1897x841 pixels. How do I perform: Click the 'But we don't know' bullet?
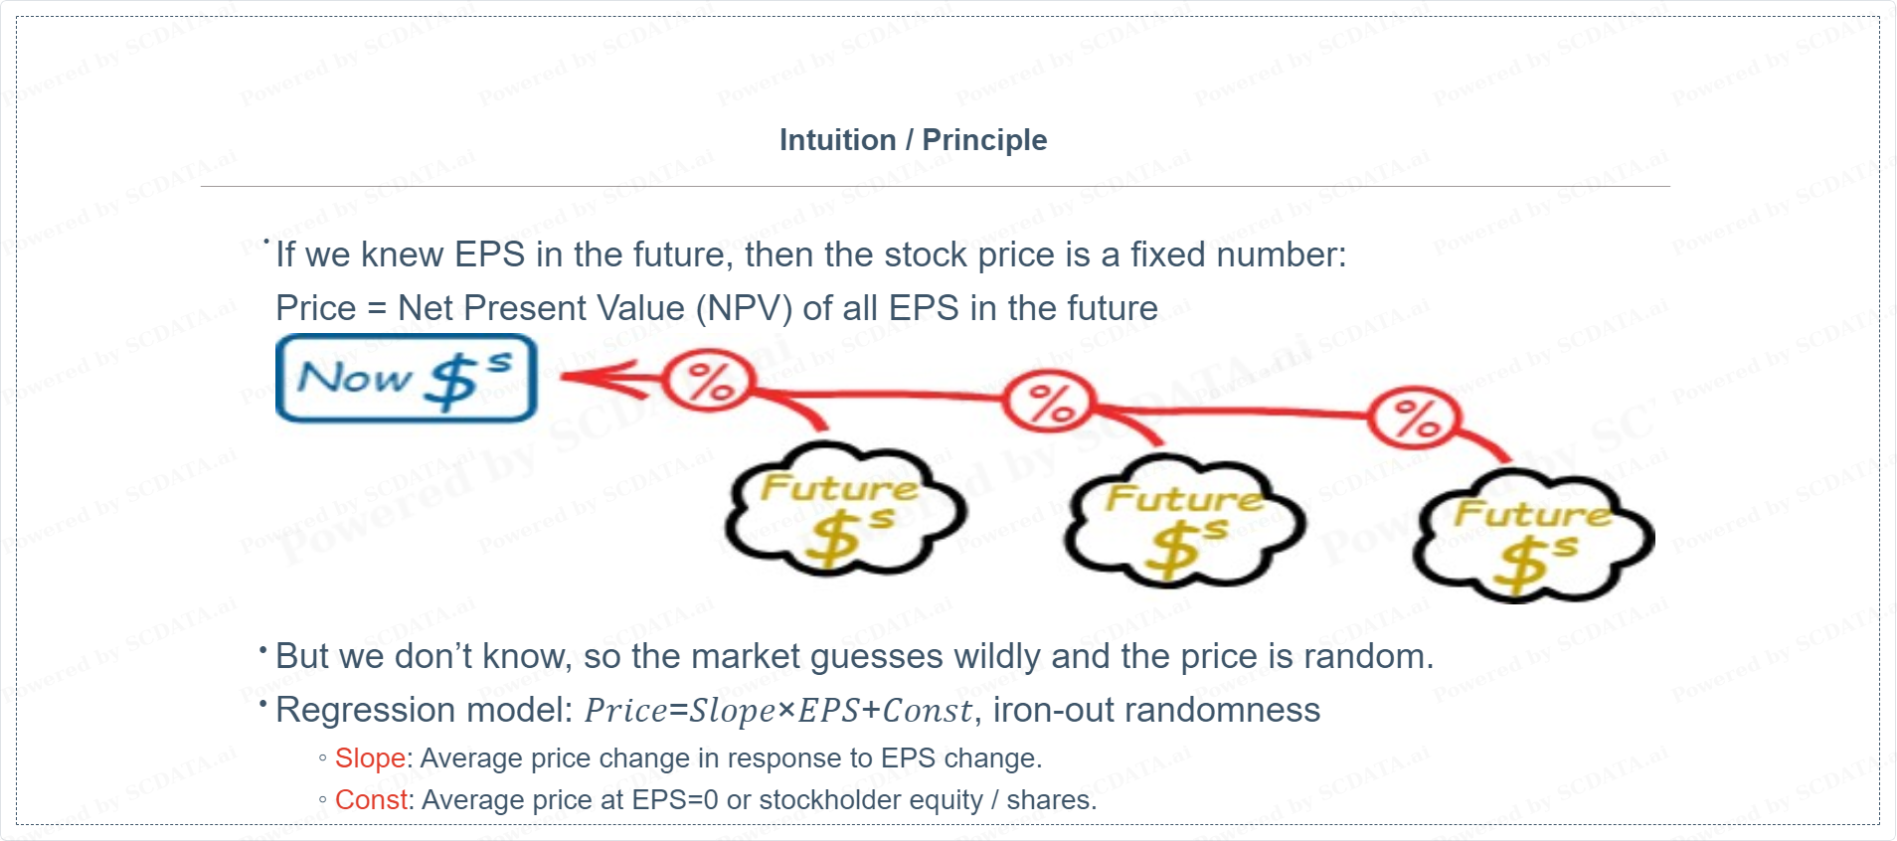[x=854, y=656]
